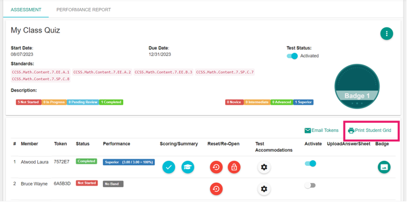Viewport: 407px width, 204px height.
Task: Click the Superior 100% performance band
Action: pos(129,163)
